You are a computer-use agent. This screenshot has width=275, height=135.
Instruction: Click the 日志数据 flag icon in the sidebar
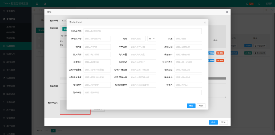click(4, 134)
